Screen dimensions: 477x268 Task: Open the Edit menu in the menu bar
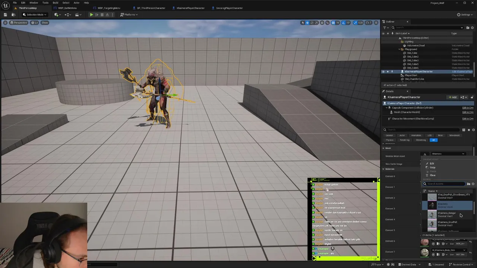(x=23, y=3)
